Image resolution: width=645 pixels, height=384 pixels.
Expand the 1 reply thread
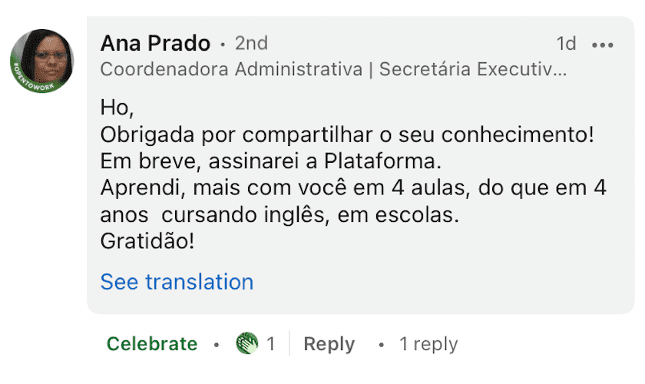coord(428,344)
